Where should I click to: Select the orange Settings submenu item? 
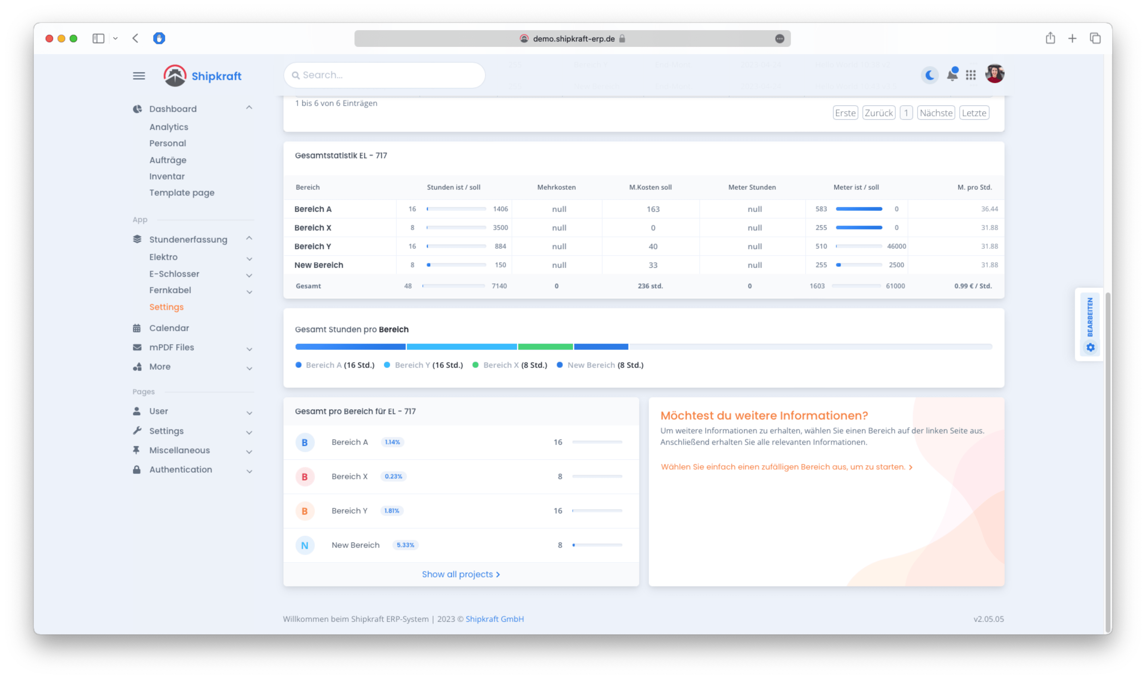click(x=166, y=307)
